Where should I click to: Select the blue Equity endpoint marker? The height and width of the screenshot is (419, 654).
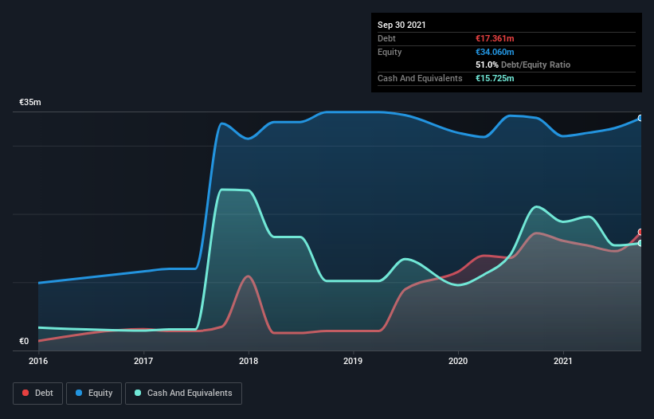point(640,119)
